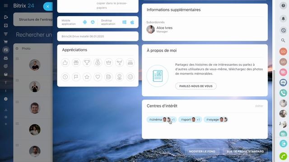Click the PARLEZ-NOUS DE VOUS button
This screenshot has height=162, width=289.
click(x=196, y=86)
